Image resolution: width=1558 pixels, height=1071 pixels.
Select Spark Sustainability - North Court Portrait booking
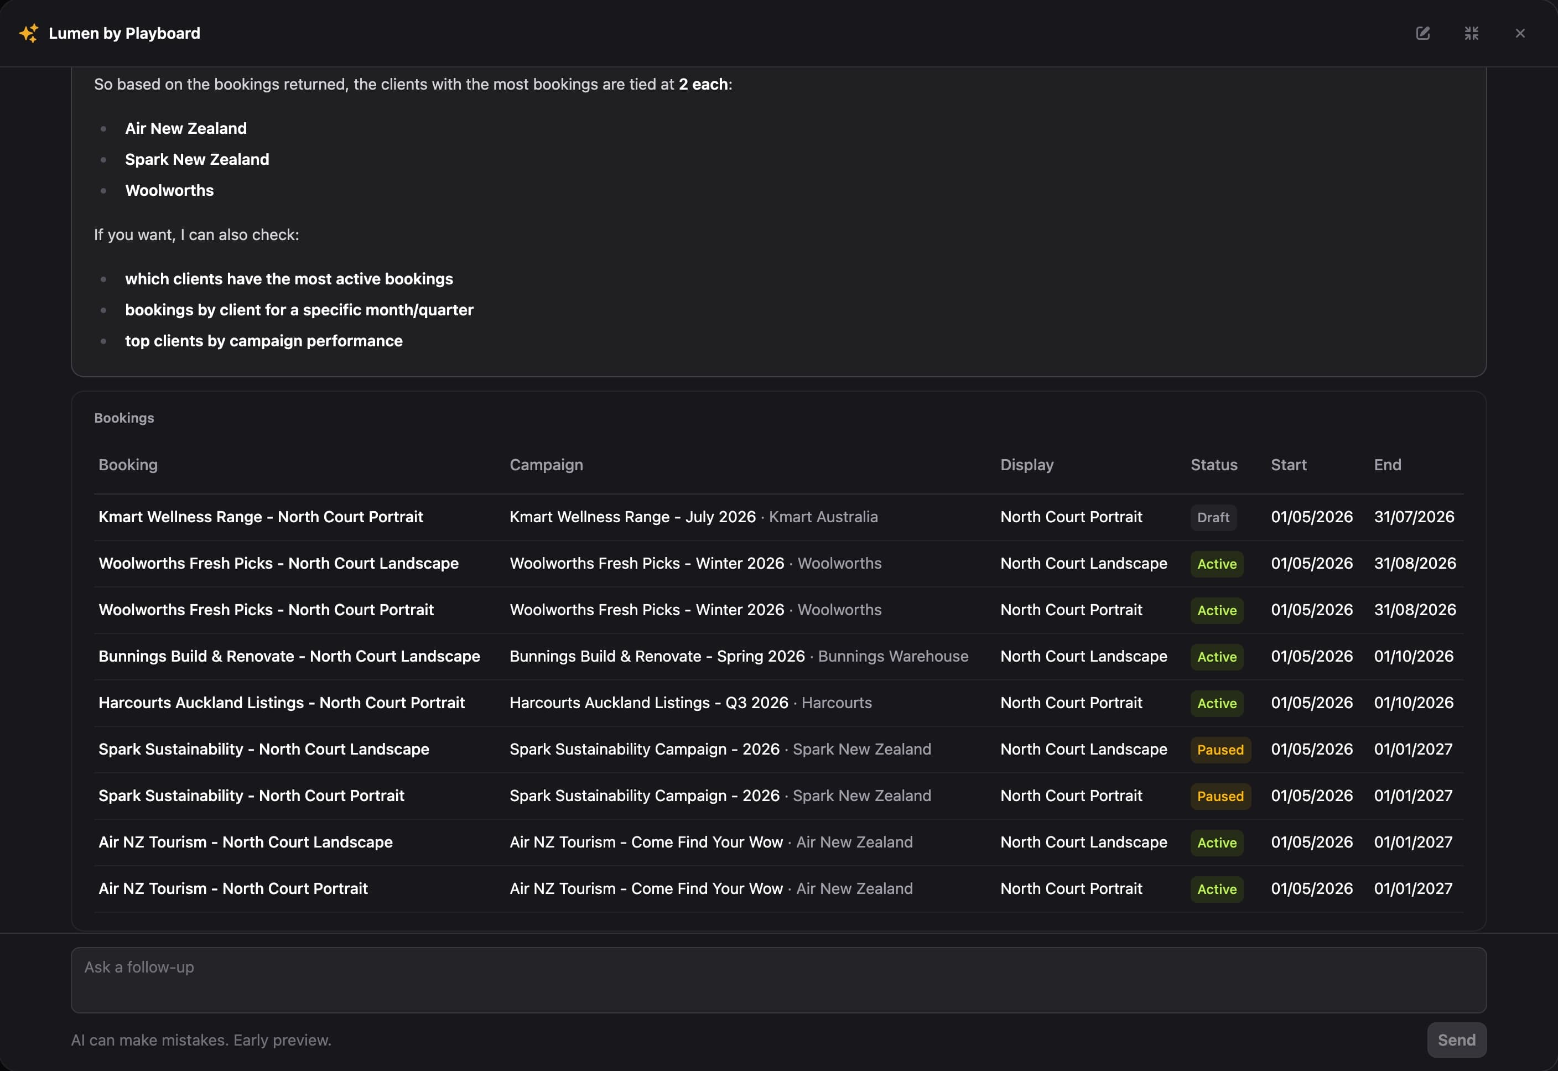(251, 795)
